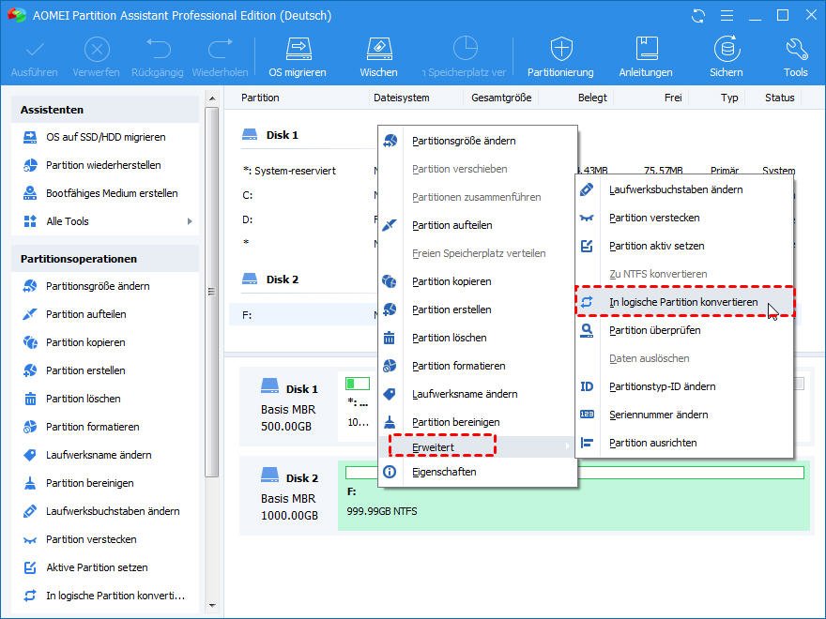Click the Rückgängig undo icon
The image size is (826, 619).
pos(158,50)
